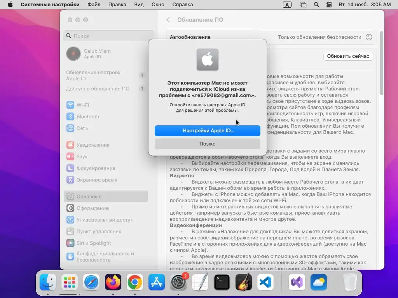Go back using the chevron beside Обновление ПО
398x298 pixels.
pos(168,20)
